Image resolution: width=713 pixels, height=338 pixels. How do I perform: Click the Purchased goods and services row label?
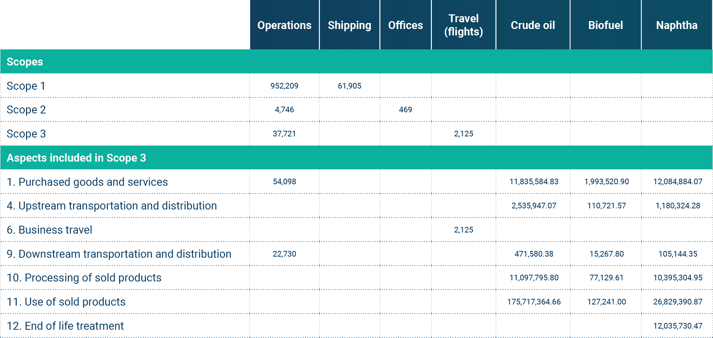(x=87, y=182)
